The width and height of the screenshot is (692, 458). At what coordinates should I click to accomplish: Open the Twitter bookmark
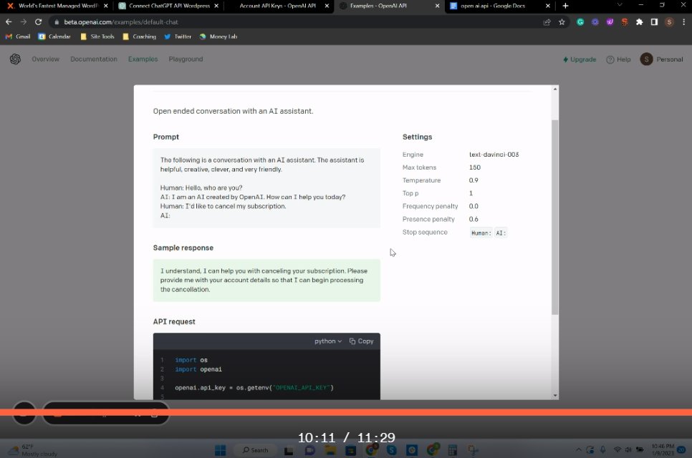point(177,36)
